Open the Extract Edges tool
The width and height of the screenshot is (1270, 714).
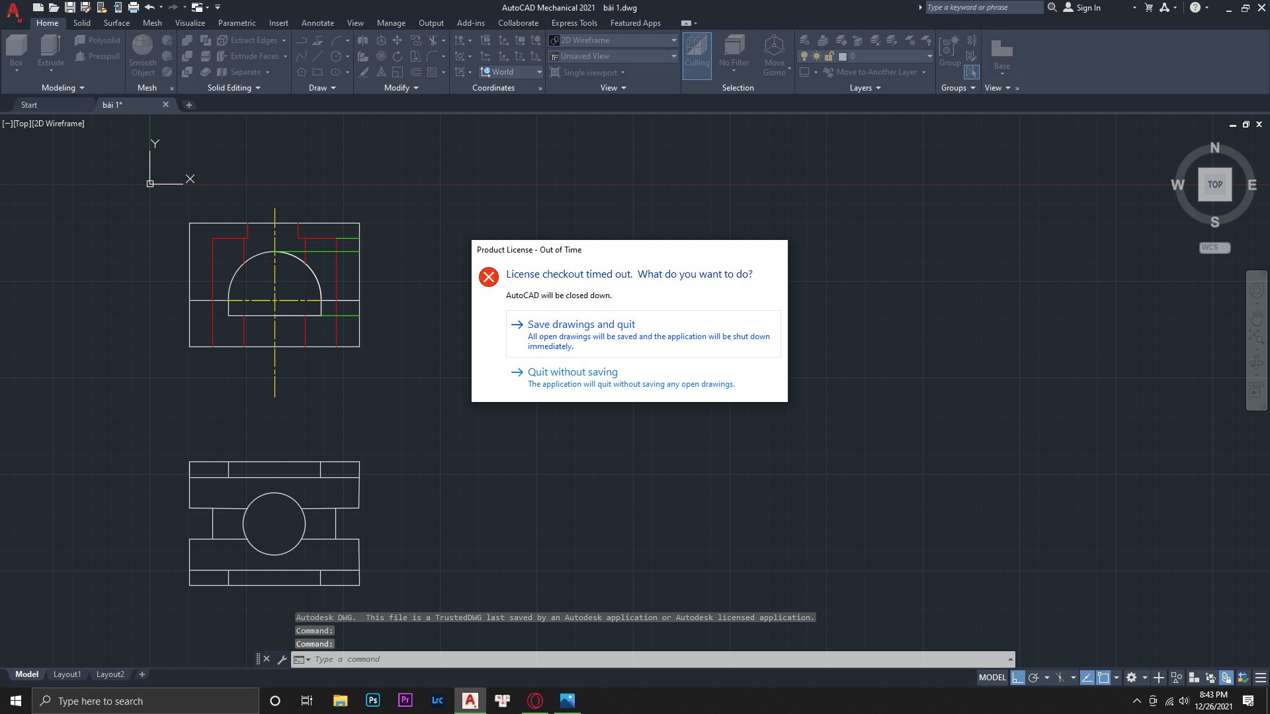tap(251, 40)
